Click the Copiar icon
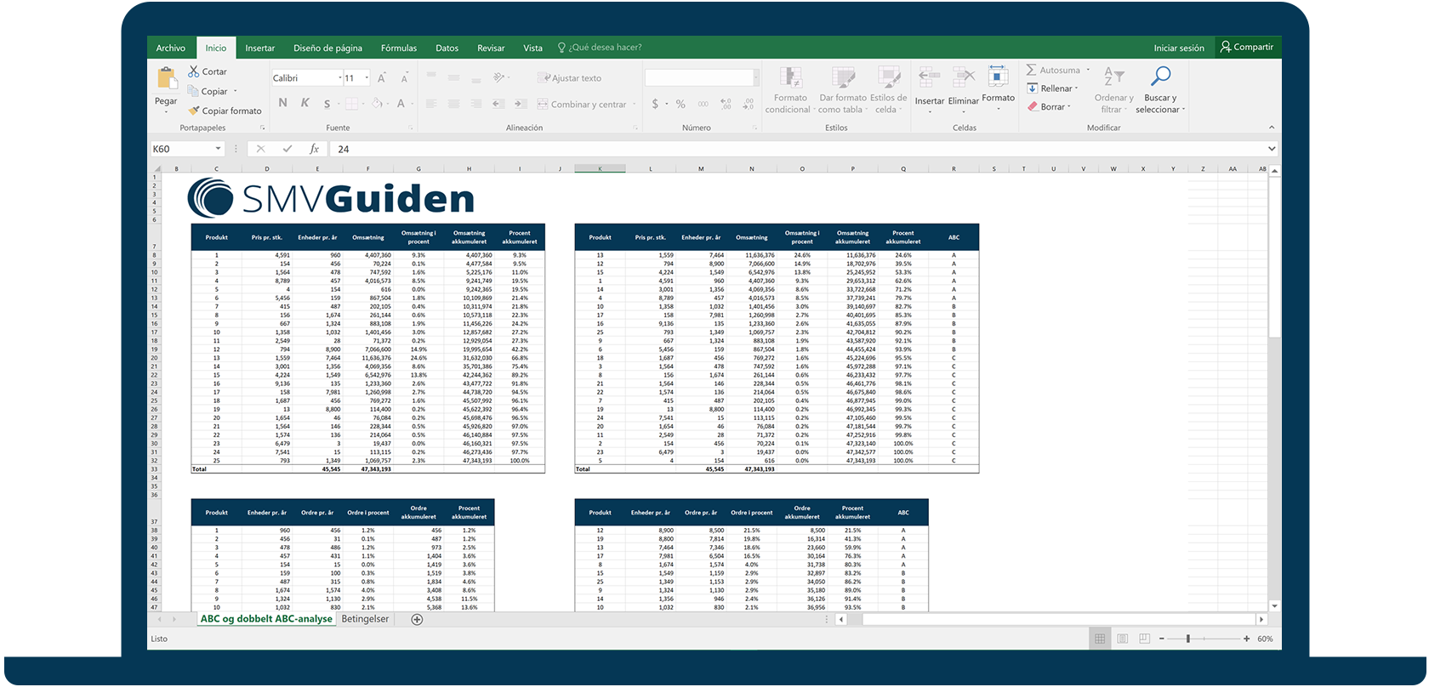This screenshot has height=687, width=1429. (x=193, y=91)
